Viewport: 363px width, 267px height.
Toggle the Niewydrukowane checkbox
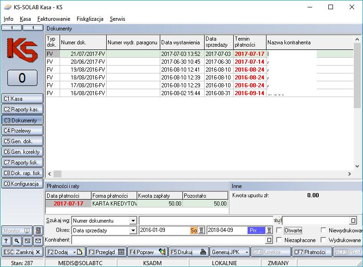point(323,230)
